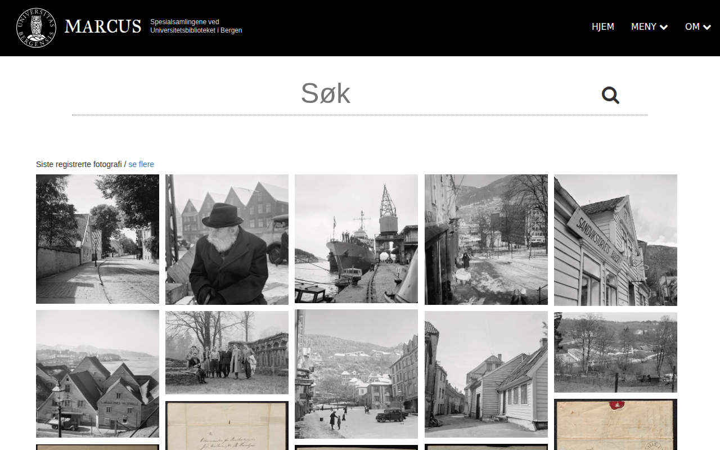Open the handwritten letter document thumbnail
This screenshot has width=720, height=450.
pos(227,426)
